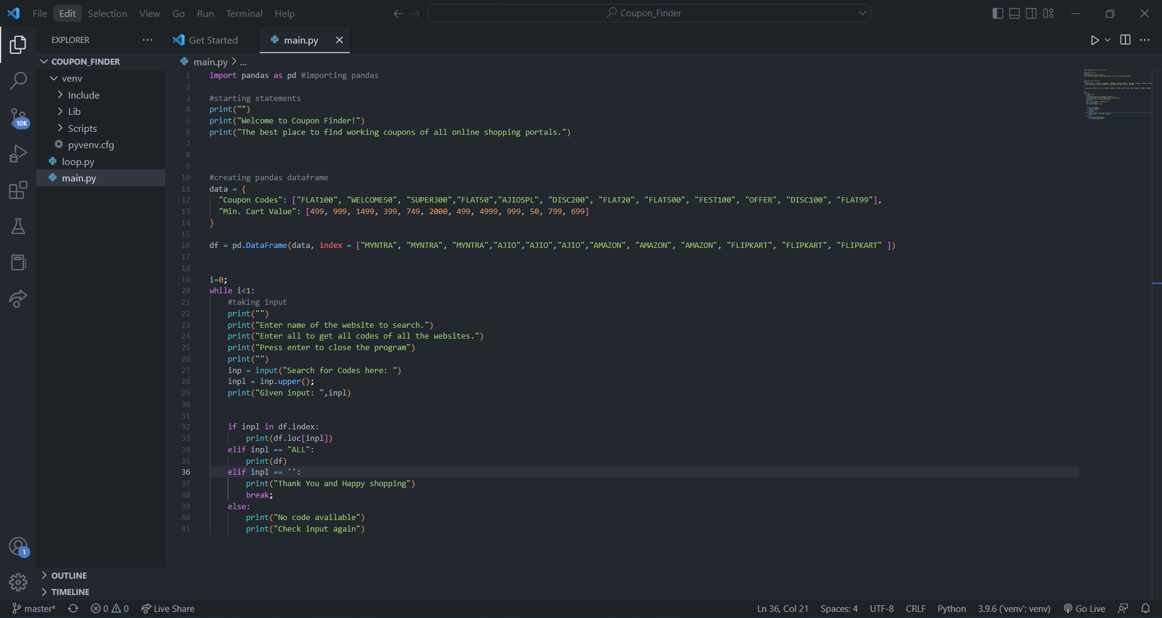Click the VS Code logo in title bar
Screen dimensions: 1162x618
point(13,13)
